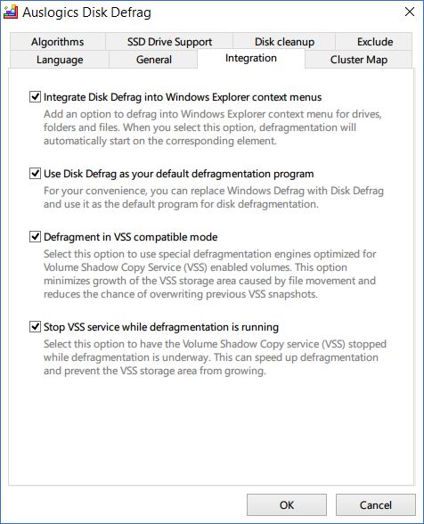Viewport: 424px width, 524px height.
Task: Open the Disk cleanup tab
Action: pos(284,42)
